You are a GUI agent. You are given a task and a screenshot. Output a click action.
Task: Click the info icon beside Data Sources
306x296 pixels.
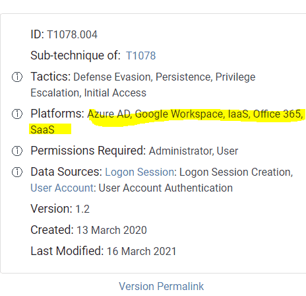click(x=17, y=172)
